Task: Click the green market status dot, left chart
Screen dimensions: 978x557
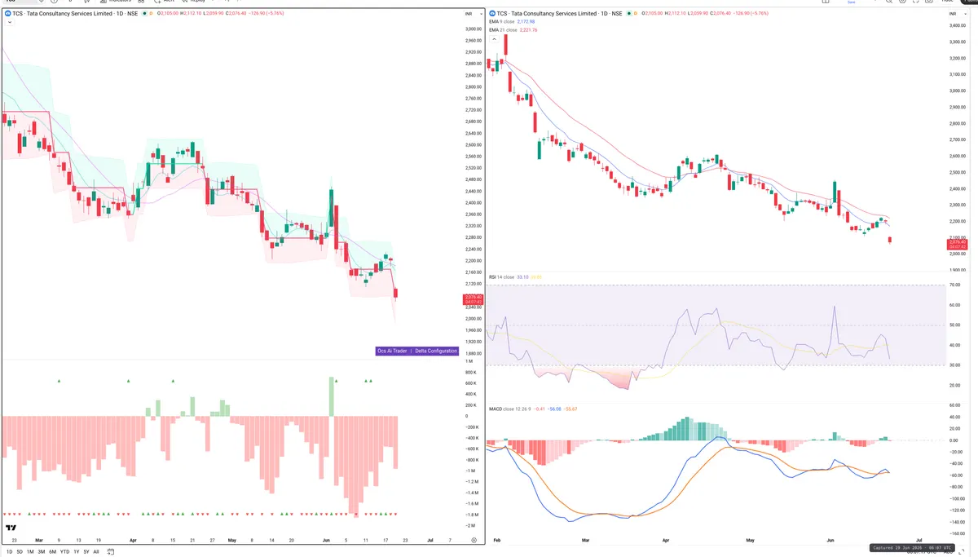Action: (x=144, y=14)
